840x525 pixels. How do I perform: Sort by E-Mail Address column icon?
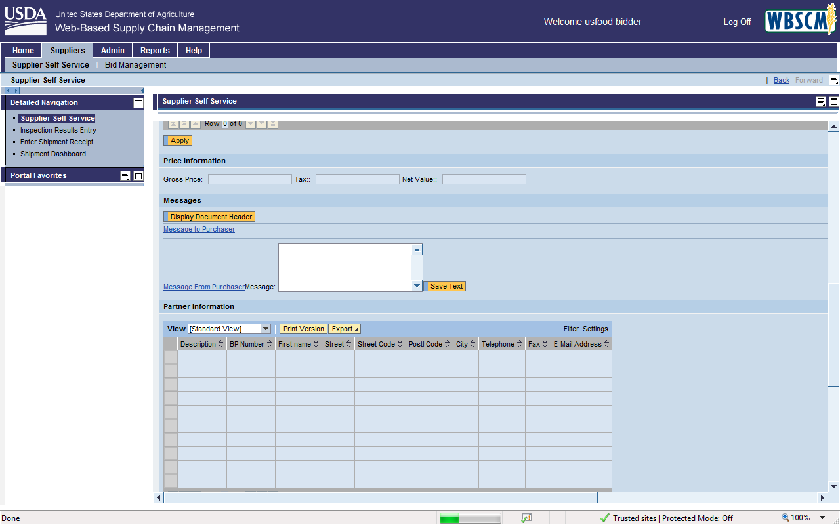coord(607,344)
